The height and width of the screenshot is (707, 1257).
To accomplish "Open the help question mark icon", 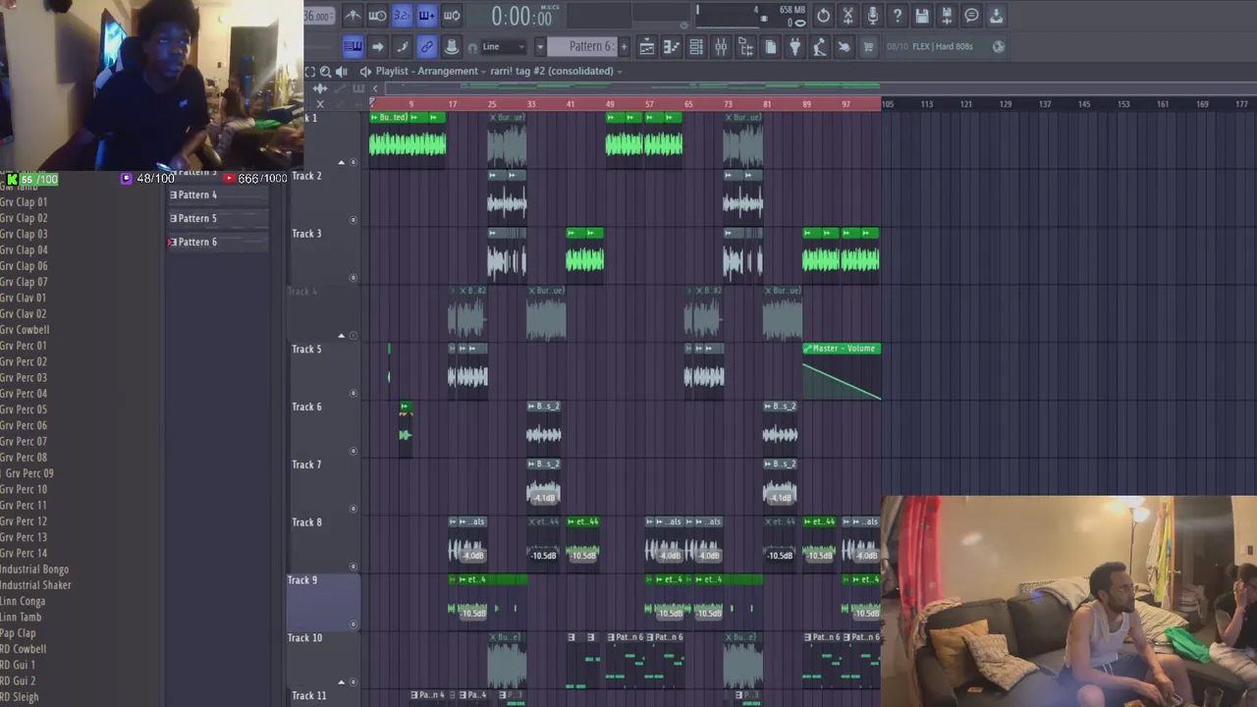I will point(897,15).
